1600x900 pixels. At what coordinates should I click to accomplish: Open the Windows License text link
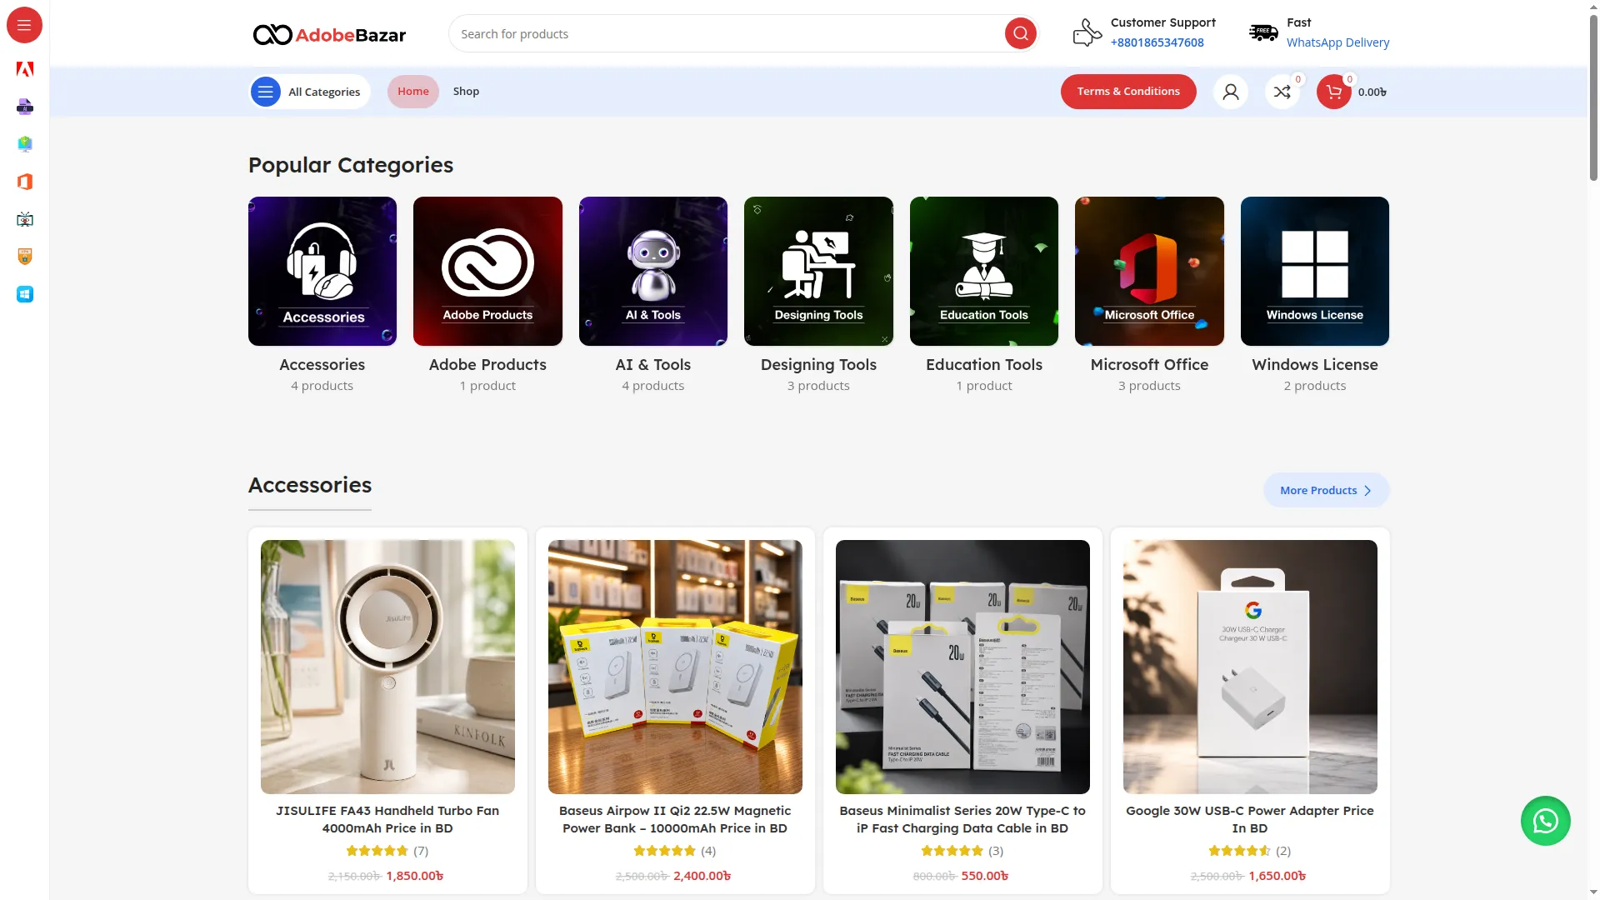1315,365
